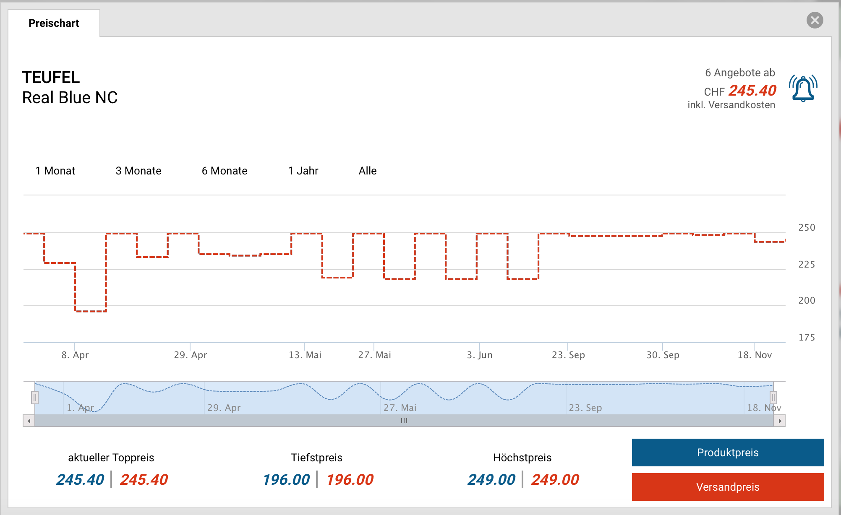Select the 6 Monate time range

(x=225, y=171)
